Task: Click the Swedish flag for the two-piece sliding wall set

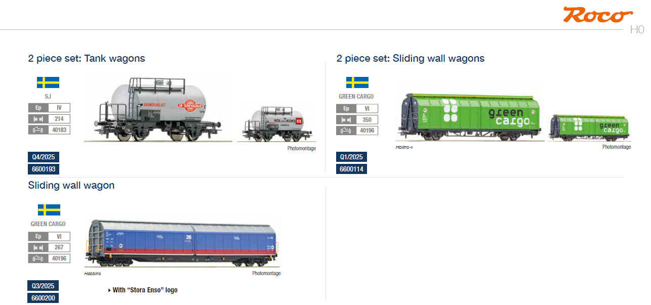Action: point(357,82)
